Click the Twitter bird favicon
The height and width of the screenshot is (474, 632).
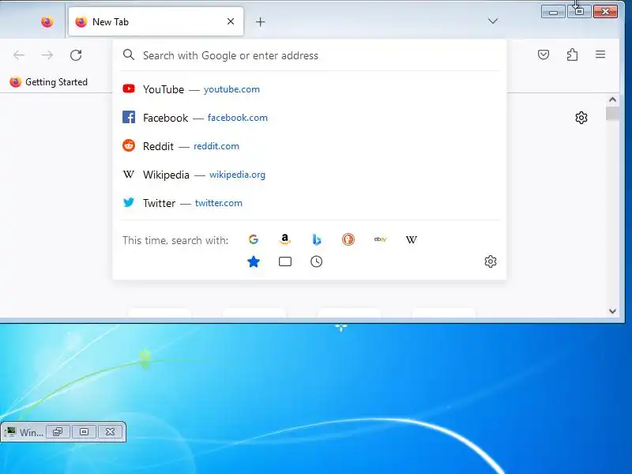coord(129,202)
